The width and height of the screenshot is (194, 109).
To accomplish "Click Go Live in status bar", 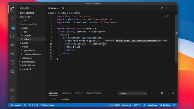I will click(165, 105).
